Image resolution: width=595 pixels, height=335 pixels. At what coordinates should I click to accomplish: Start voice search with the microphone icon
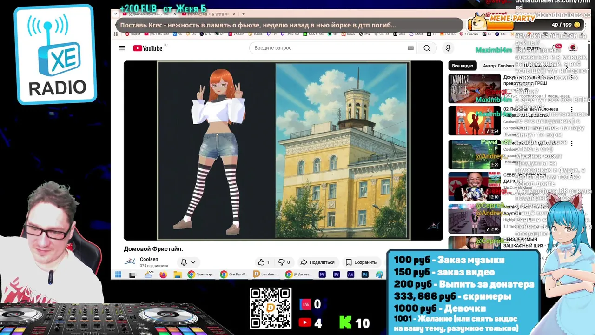coord(448,48)
